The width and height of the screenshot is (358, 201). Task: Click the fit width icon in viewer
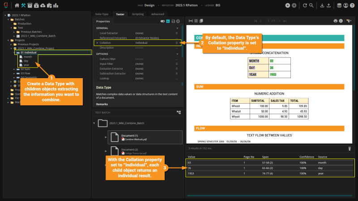(x=191, y=21)
